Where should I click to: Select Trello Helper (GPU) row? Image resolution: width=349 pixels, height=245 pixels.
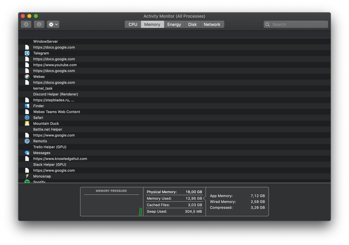click(x=174, y=147)
